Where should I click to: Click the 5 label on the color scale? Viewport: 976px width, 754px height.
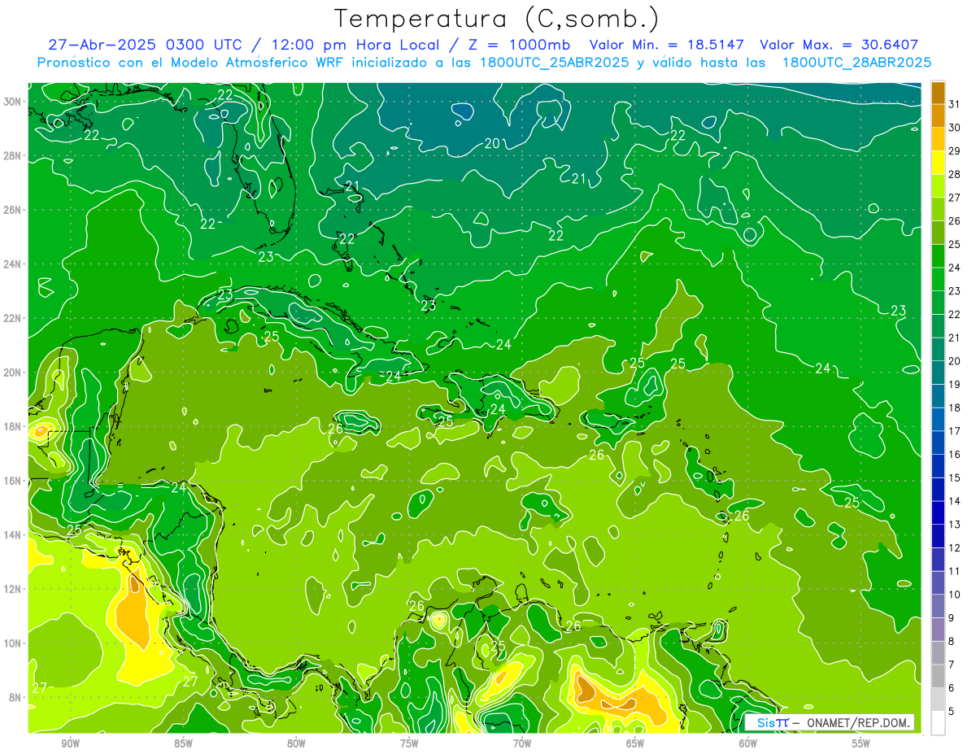(x=952, y=712)
